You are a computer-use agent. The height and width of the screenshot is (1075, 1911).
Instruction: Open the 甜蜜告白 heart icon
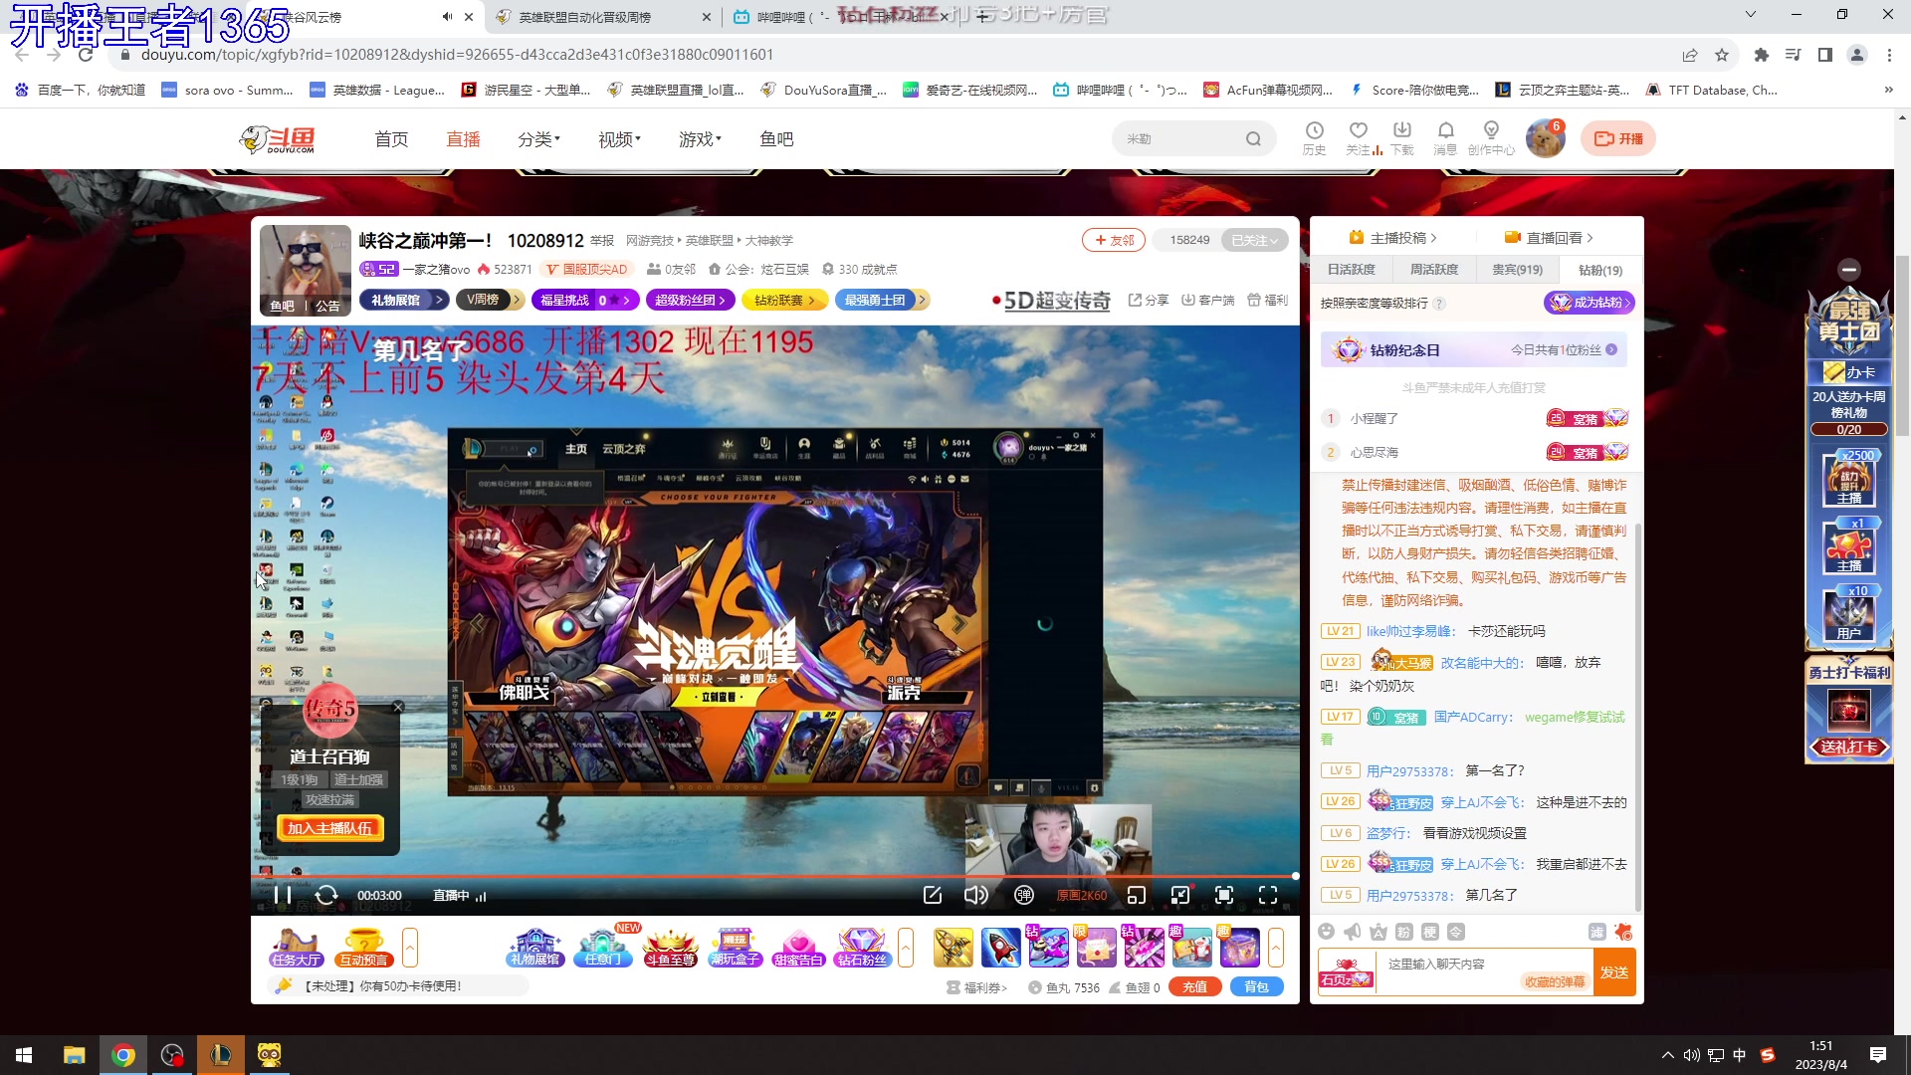point(798,948)
